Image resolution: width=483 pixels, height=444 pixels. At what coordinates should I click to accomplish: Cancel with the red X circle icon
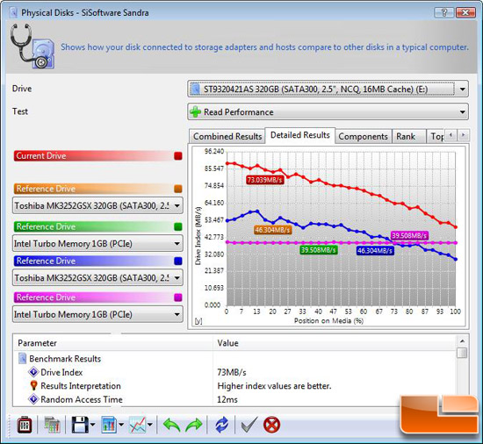(271, 425)
